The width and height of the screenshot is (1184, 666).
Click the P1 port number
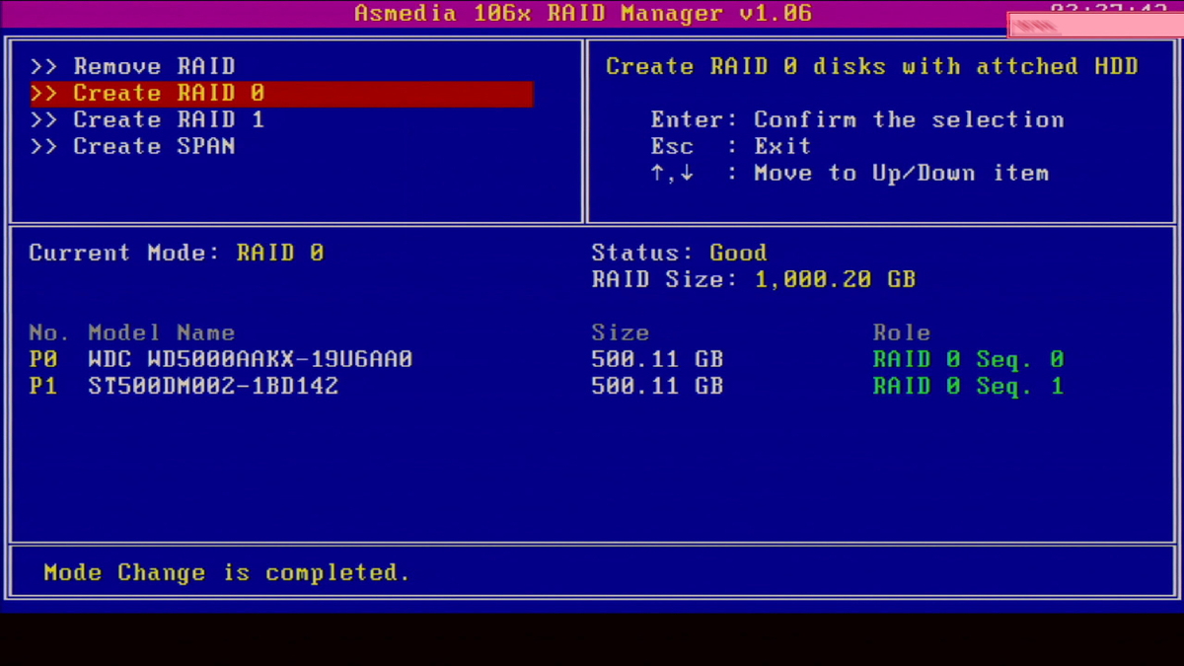click(43, 386)
